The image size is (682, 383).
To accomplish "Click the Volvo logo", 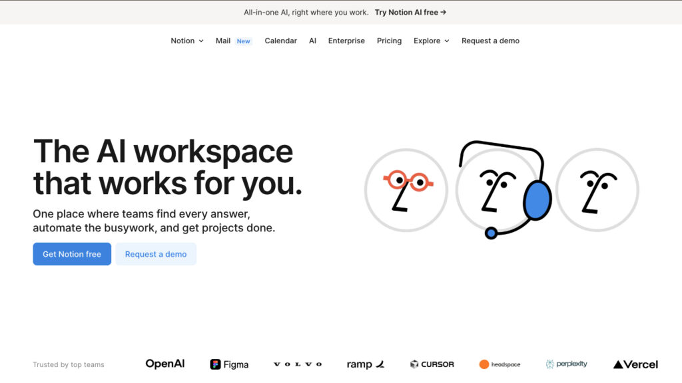I will tap(297, 364).
